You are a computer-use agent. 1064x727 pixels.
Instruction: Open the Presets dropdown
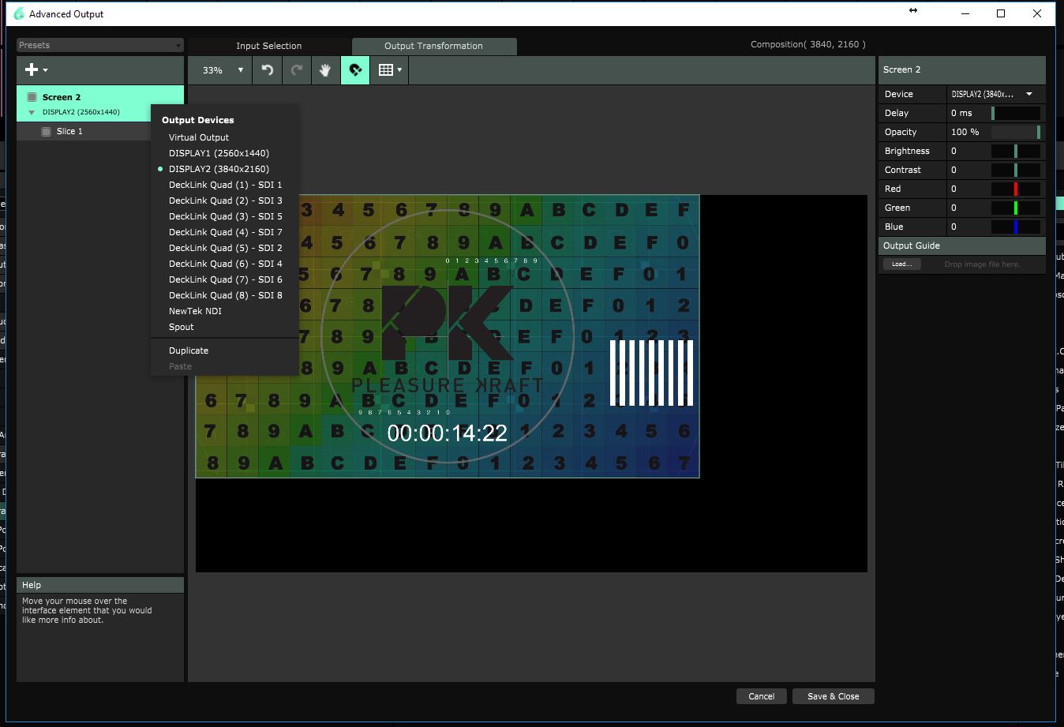99,45
